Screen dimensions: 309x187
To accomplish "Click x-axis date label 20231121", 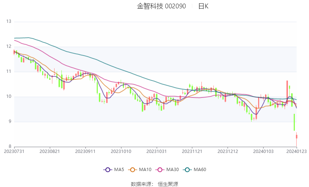I will 192,151.
